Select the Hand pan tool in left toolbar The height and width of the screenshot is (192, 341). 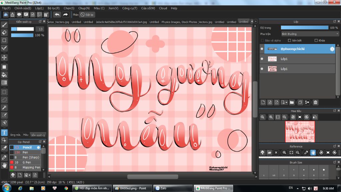(x=4, y=165)
